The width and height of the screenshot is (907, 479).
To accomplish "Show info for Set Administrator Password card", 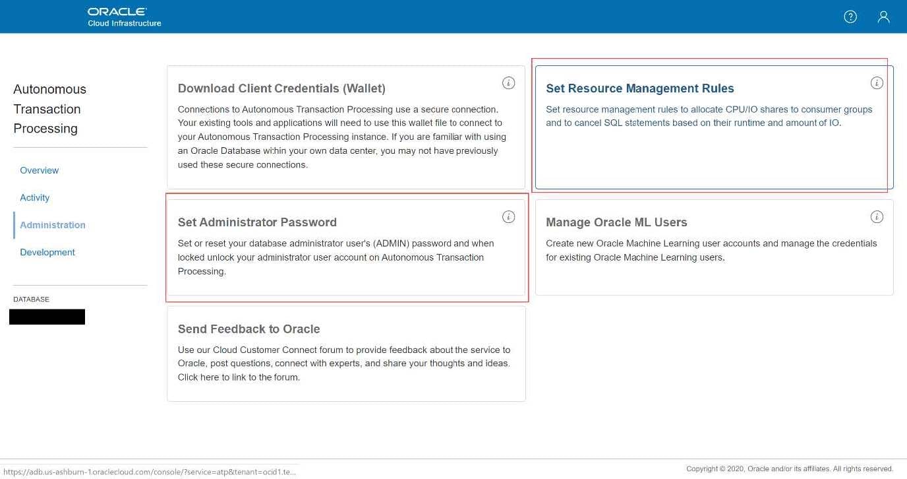I will [508, 217].
